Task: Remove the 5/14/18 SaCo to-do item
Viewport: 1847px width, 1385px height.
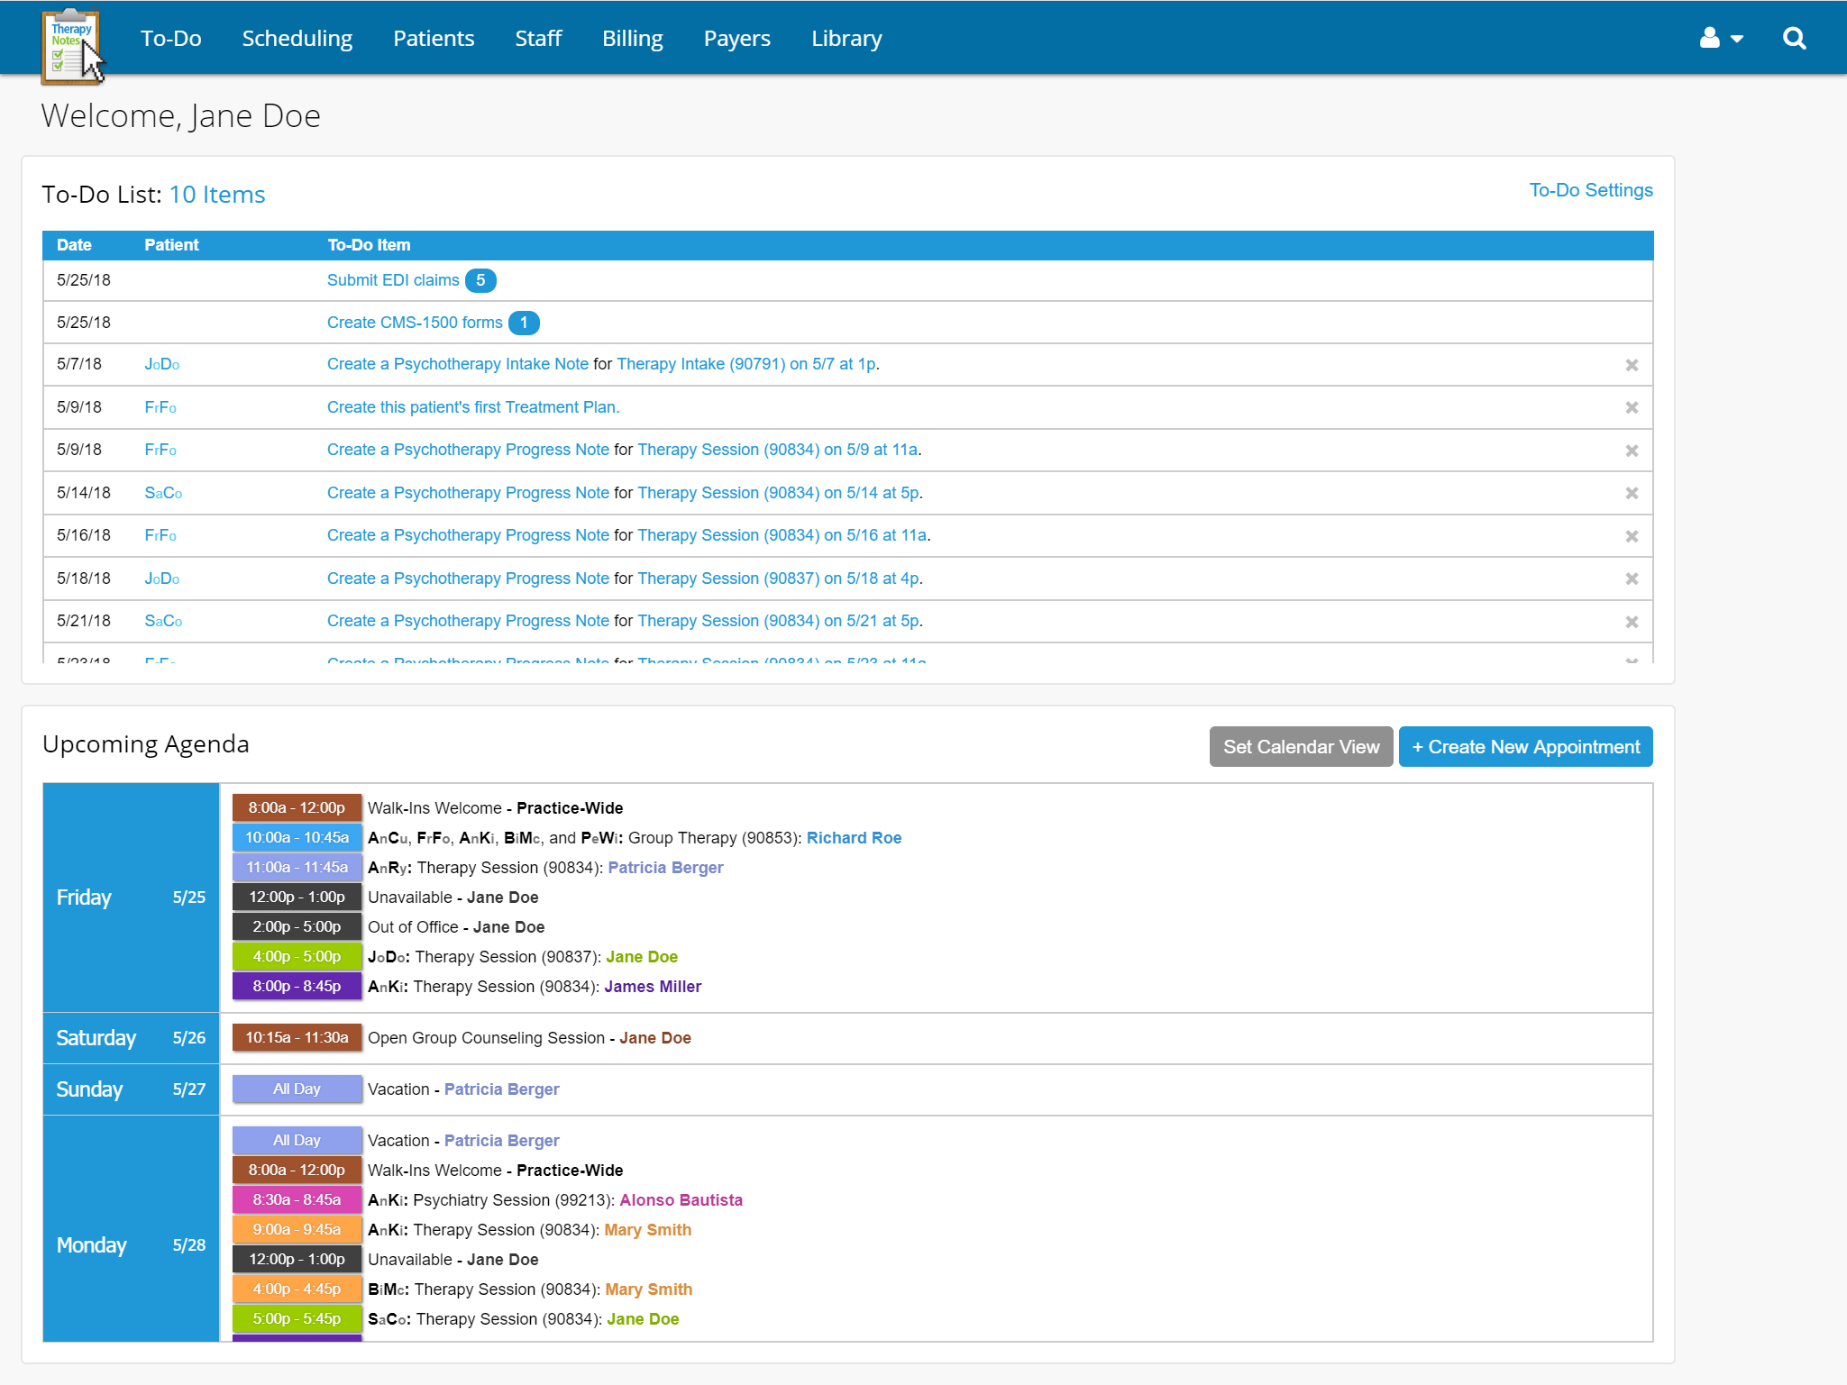Action: coord(1631,493)
